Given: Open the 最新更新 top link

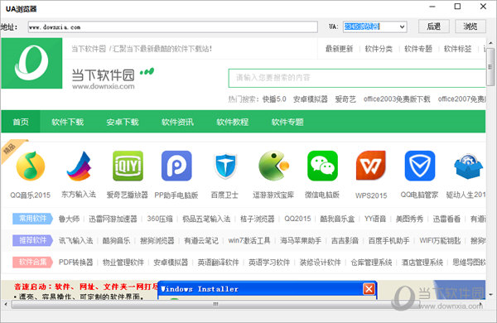Looking at the screenshot, I should click(x=339, y=49).
